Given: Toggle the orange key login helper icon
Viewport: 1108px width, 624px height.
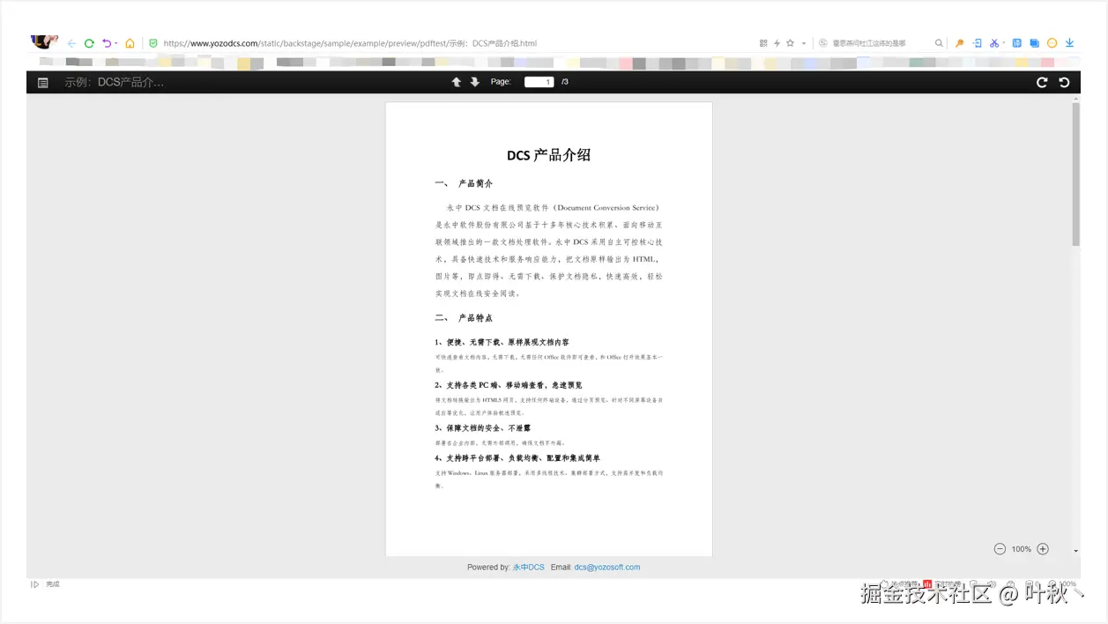Looking at the screenshot, I should pyautogui.click(x=961, y=42).
